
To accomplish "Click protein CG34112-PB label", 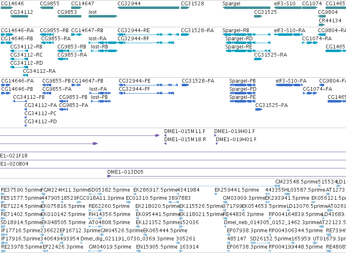I will (x=29, y=97).
